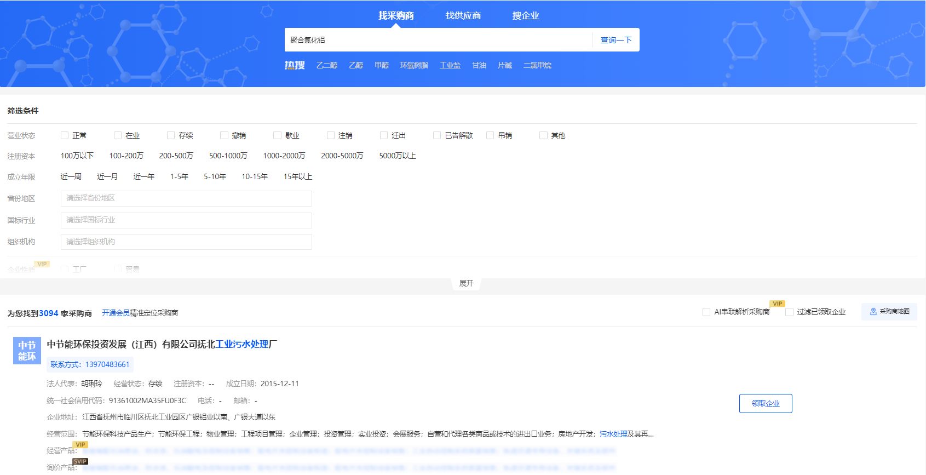Switch to the 找供应商 tab

coord(463,16)
